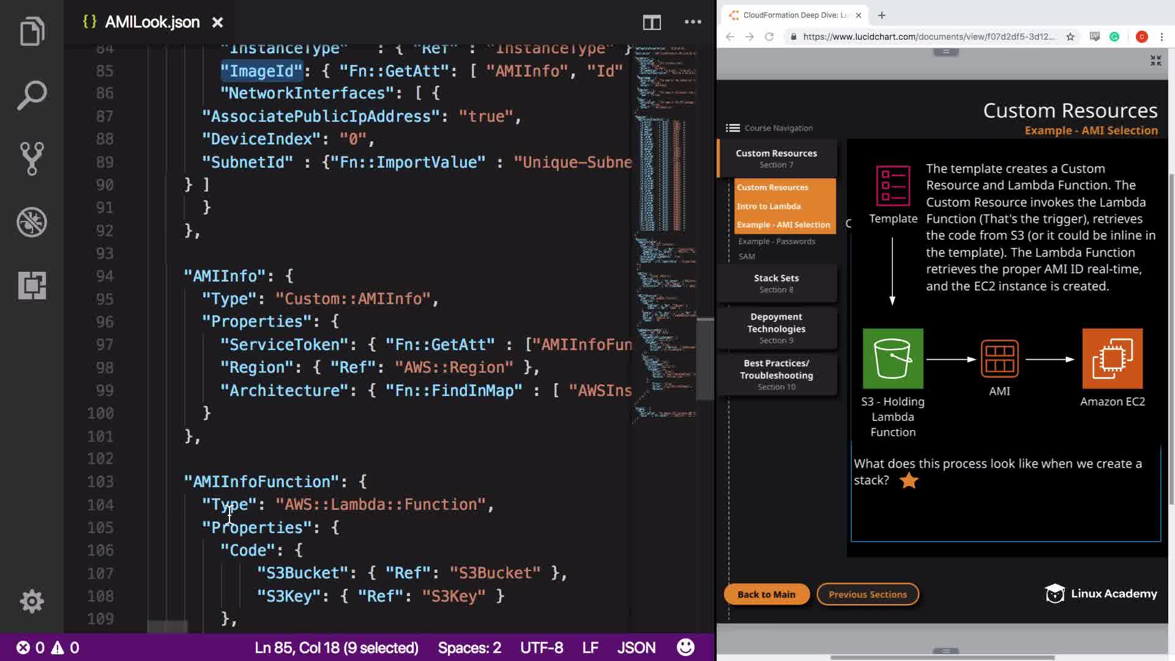Open the Search panel icon
Screen dimensions: 1175x661
click(32, 95)
